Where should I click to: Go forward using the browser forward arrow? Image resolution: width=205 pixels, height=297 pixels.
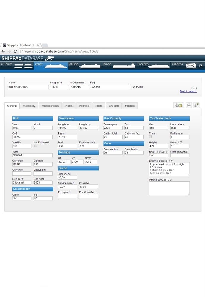click(9, 51)
